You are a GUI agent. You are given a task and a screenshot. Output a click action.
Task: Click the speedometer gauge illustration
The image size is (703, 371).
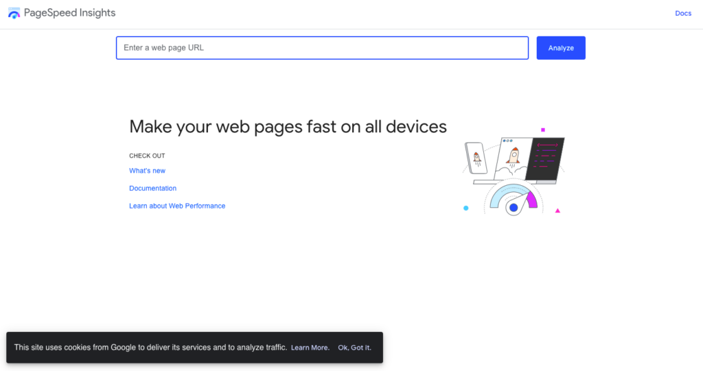[x=514, y=198]
